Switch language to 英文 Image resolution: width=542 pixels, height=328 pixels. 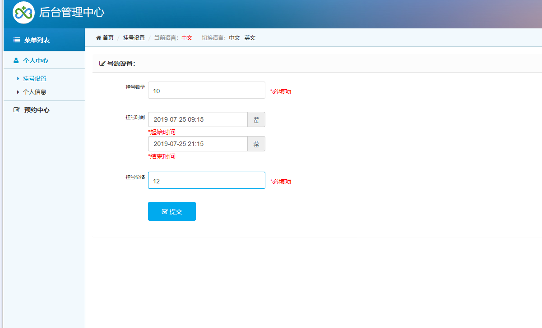coord(250,38)
